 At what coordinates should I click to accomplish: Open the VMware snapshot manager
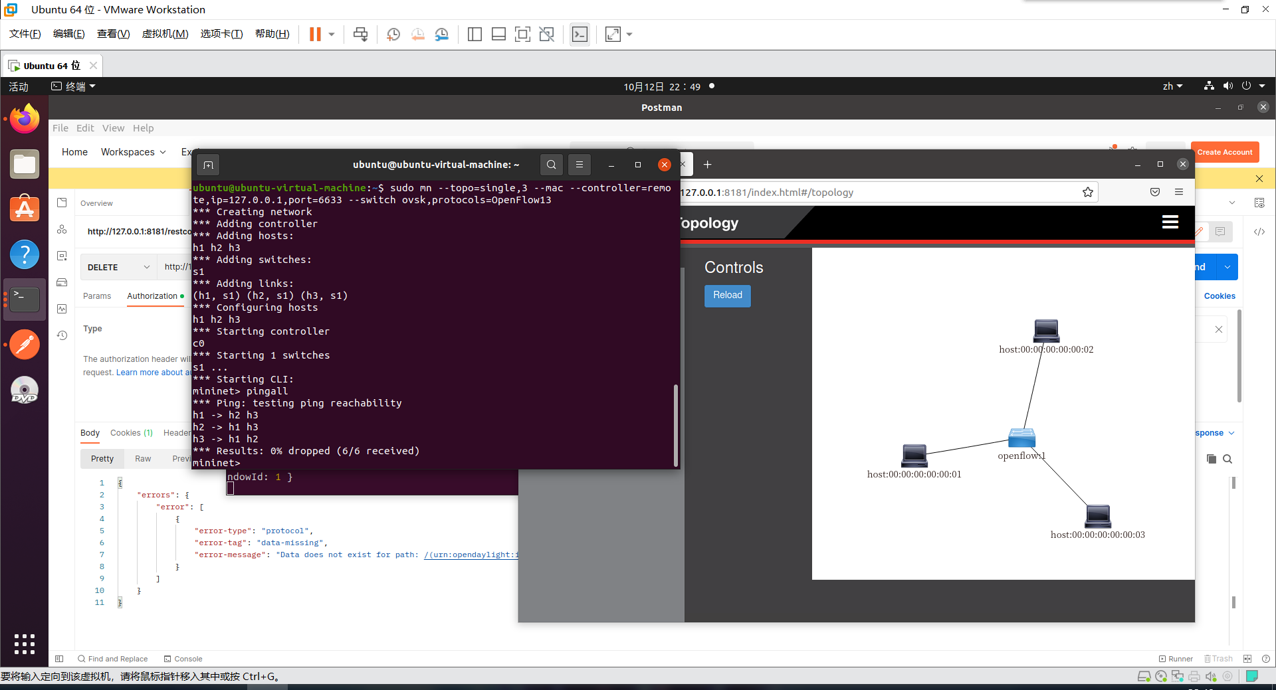442,35
